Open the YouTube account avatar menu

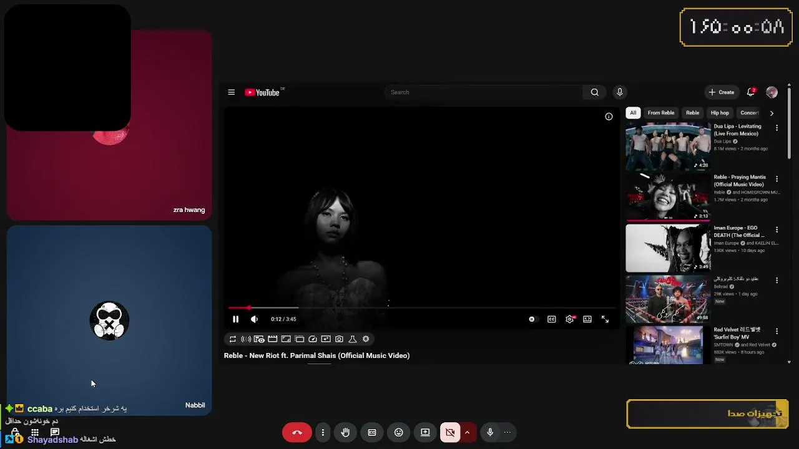(772, 92)
